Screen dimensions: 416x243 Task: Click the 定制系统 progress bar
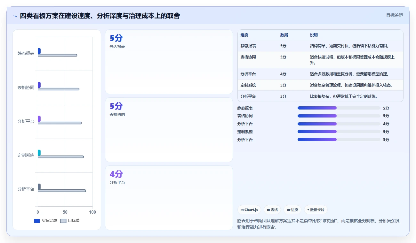point(339,132)
